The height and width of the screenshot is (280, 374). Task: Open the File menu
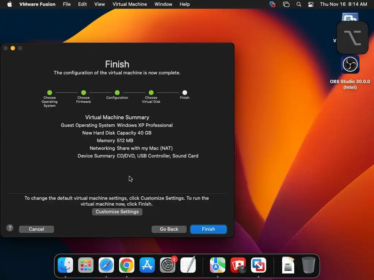click(x=66, y=4)
